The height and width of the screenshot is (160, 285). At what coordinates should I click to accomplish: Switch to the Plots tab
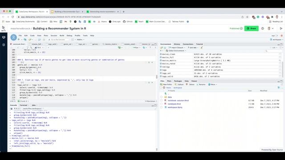[x=169, y=81]
